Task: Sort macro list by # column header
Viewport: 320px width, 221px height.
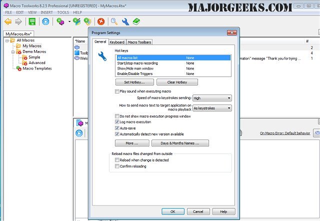Action: (307, 41)
